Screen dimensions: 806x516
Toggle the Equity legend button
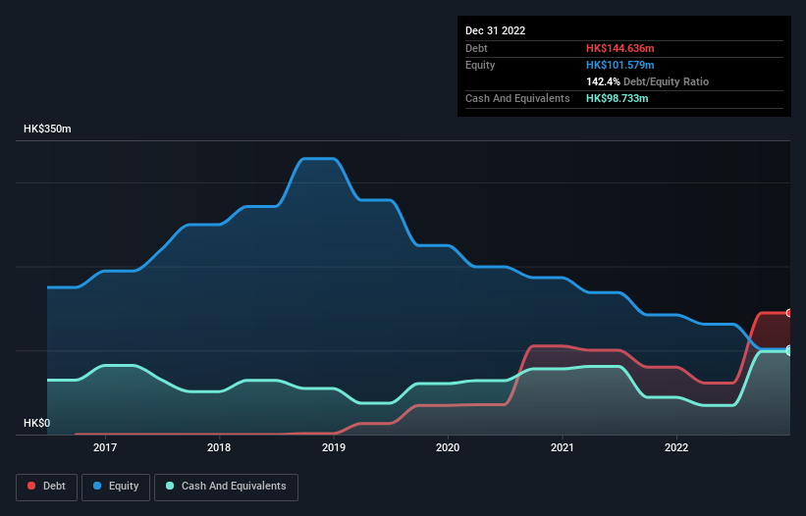(x=116, y=487)
